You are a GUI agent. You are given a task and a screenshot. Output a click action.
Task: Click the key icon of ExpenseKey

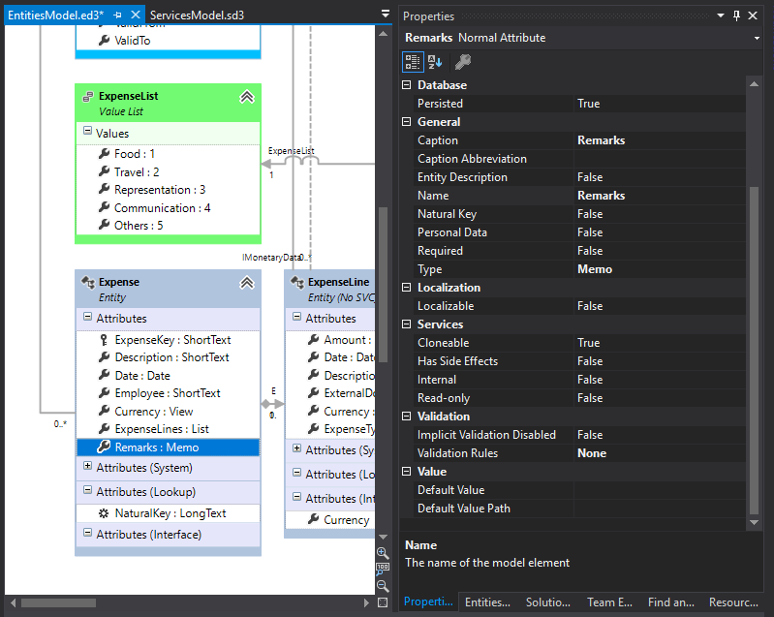pyautogui.click(x=104, y=340)
